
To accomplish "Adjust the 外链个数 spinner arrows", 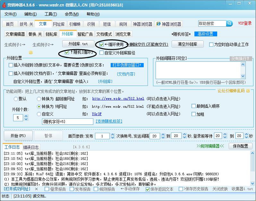I will 26,118.
